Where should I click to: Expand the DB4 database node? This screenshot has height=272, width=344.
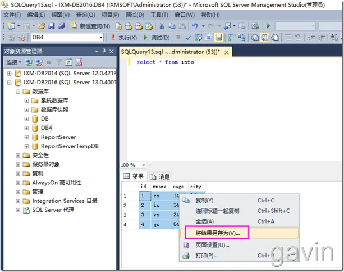coord(26,128)
